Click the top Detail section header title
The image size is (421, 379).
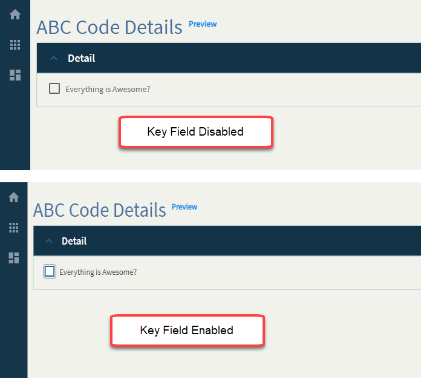click(x=81, y=58)
